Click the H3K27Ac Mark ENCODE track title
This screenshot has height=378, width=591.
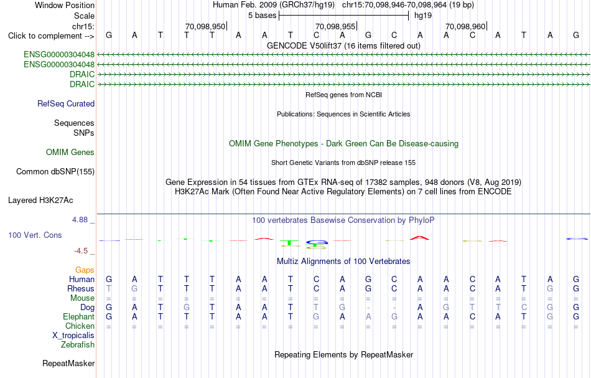pos(343,192)
